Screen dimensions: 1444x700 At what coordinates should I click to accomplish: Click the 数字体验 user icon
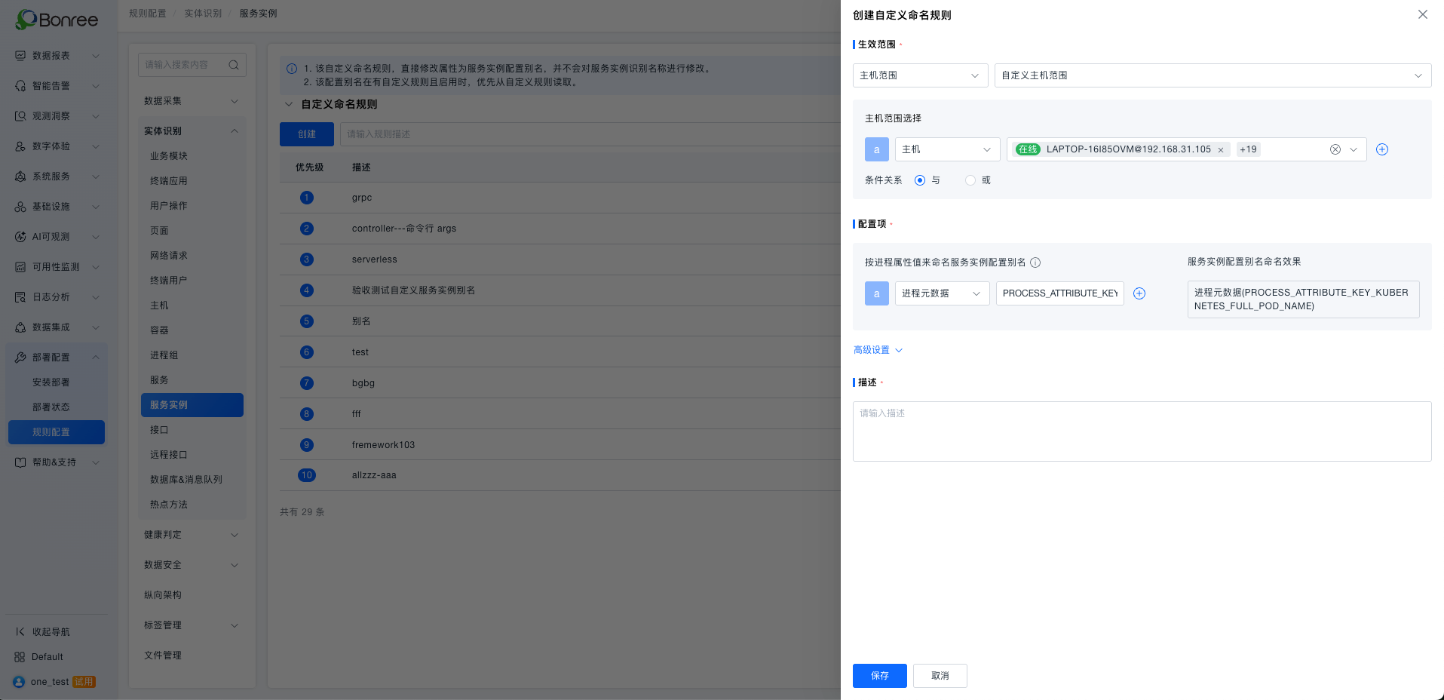20,146
